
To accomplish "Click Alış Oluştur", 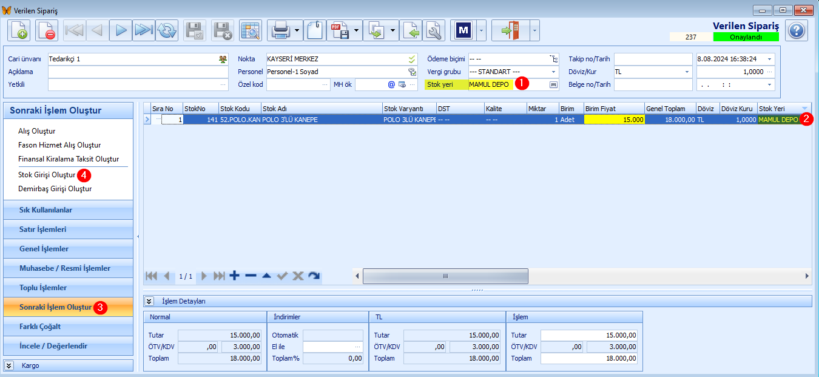I will 36,131.
